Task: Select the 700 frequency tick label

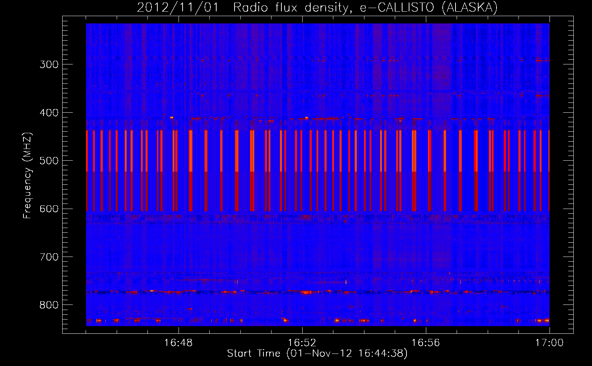Action: coord(49,257)
